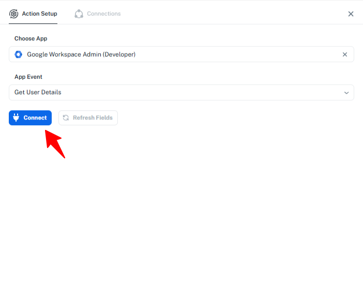Click the App Event label
Screen dimensions: 363x294
coord(28,77)
